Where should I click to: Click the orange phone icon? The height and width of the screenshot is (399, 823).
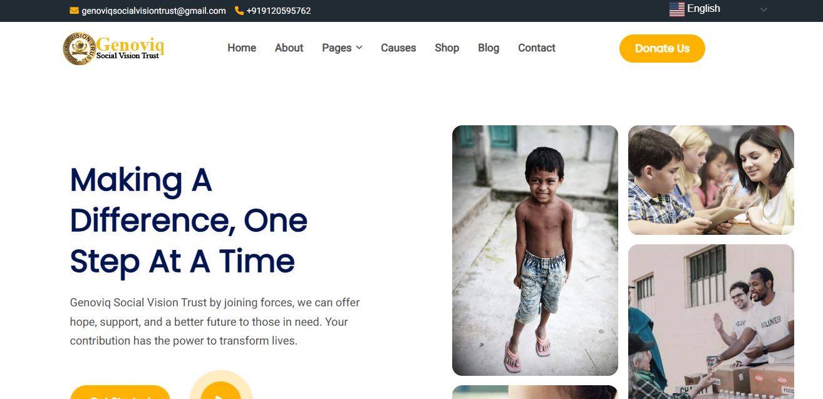pyautogui.click(x=239, y=11)
